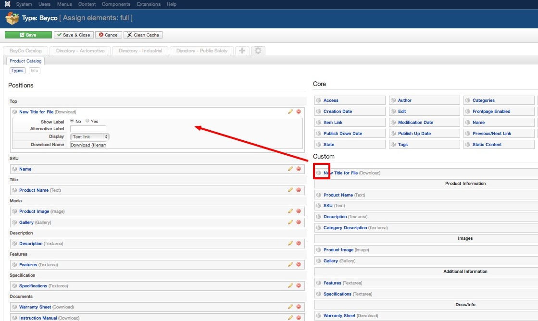Click the Clean Cache button

(143, 35)
